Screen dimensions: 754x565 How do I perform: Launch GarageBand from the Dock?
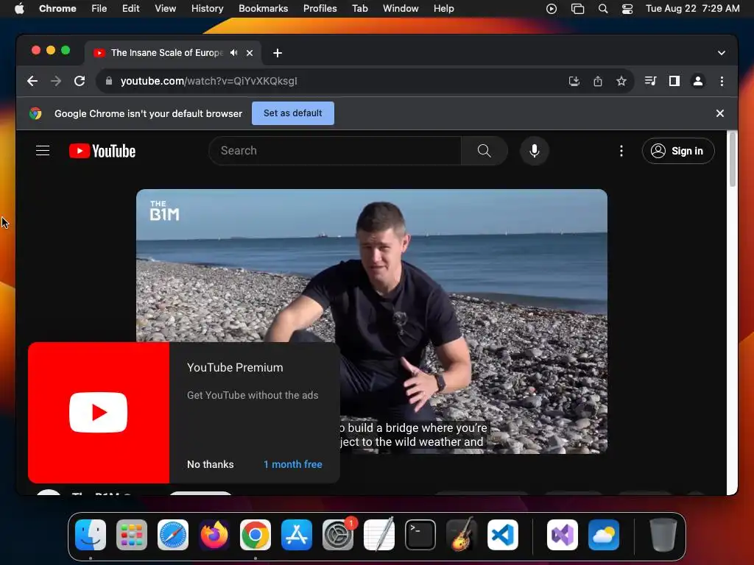pos(462,535)
